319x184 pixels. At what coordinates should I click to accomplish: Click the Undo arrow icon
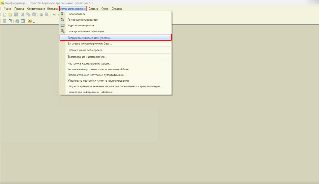pyautogui.click(x=54, y=15)
